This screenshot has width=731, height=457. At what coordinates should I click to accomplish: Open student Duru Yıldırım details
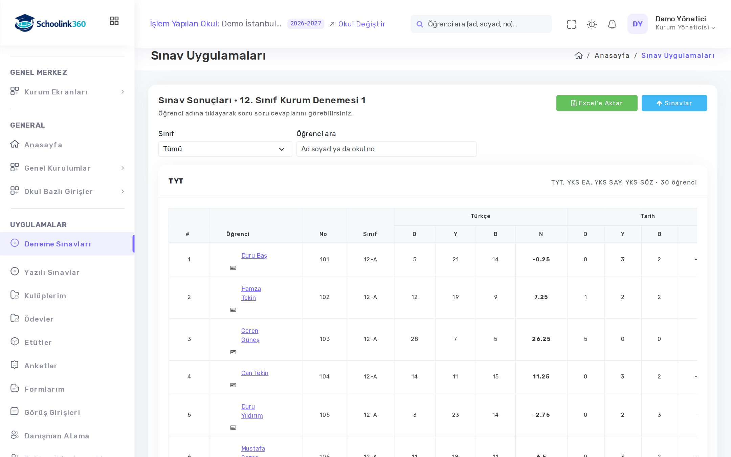(252, 411)
